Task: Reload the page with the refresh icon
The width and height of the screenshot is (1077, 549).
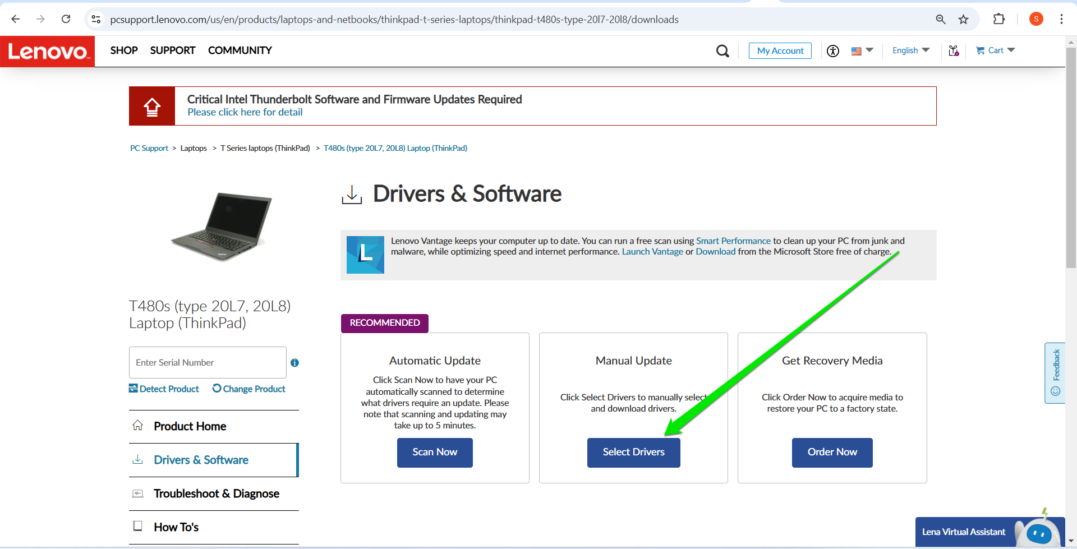Action: coord(66,19)
